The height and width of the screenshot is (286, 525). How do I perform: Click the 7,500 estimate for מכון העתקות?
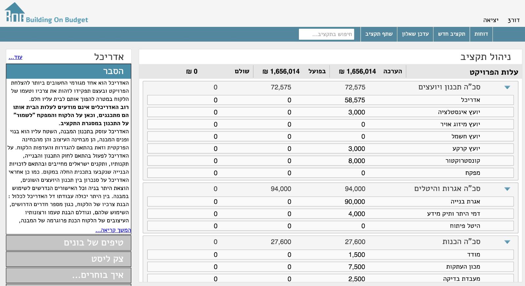[x=357, y=267]
